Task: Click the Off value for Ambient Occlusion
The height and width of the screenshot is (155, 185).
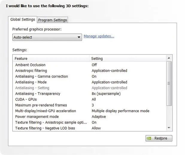Action: click(x=94, y=65)
